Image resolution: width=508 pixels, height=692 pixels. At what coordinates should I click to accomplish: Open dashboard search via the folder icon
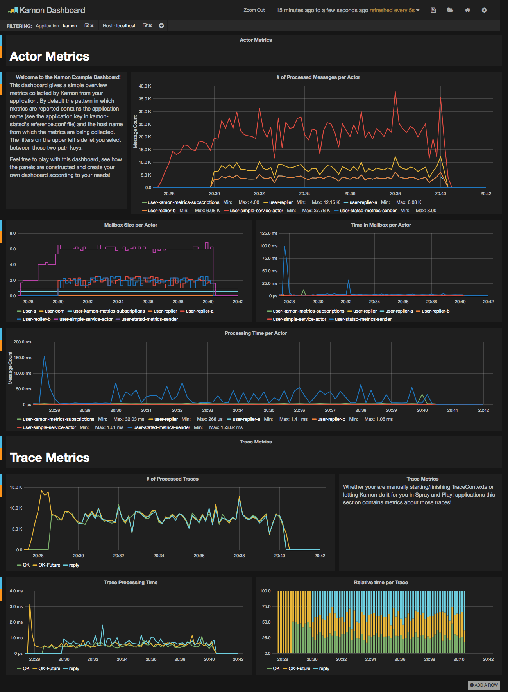450,10
